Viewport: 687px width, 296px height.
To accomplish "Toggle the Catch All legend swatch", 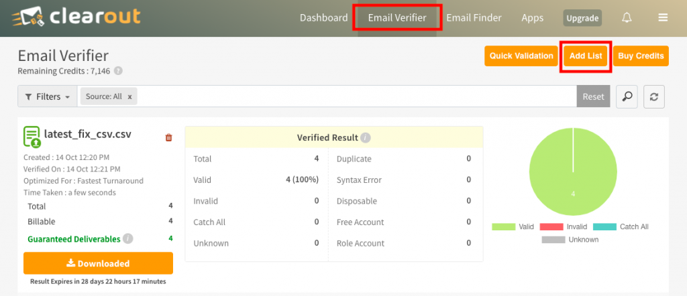I will [x=604, y=226].
